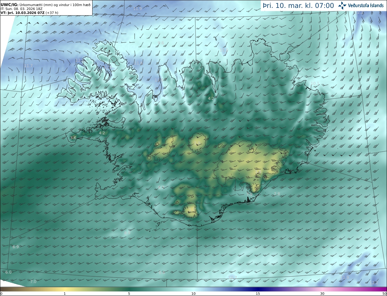Image resolution: width=387 pixels, height=296 pixels.
Task: Select the UWC/IG title line in legend box
Action: pyautogui.click(x=45, y=5)
